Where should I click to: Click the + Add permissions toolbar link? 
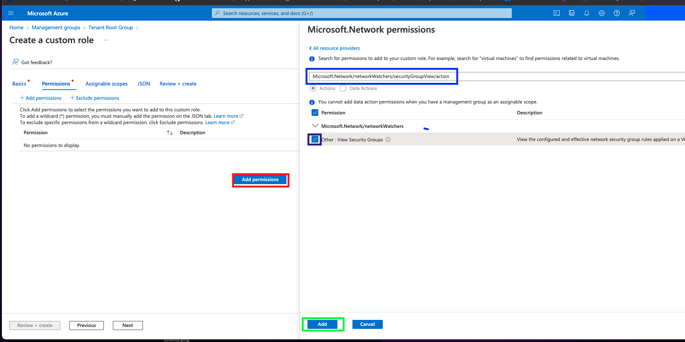pyautogui.click(x=40, y=98)
